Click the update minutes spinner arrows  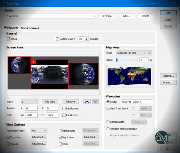(86, 39)
